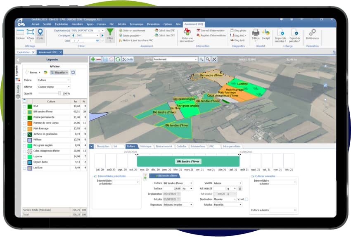Click the green Filtre funnel icon
351x237 pixels.
pos(110,34)
